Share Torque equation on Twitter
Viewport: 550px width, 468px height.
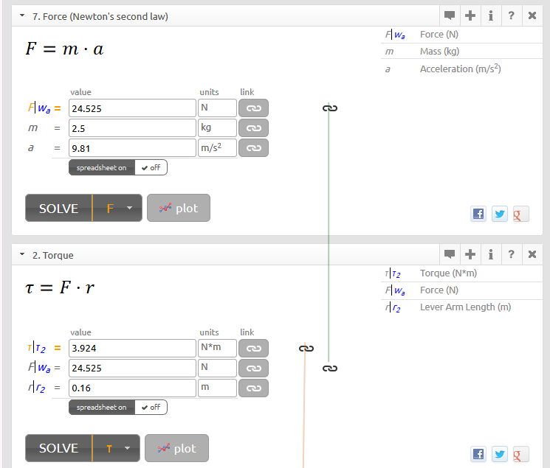[x=500, y=453]
